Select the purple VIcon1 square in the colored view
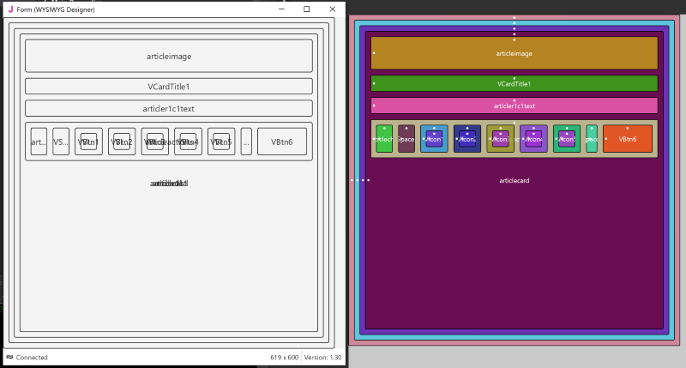 click(434, 139)
